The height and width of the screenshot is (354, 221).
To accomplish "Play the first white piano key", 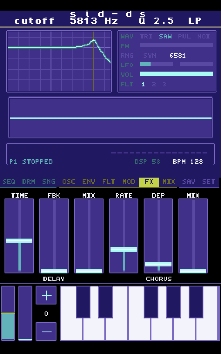I will [x=71, y=329].
